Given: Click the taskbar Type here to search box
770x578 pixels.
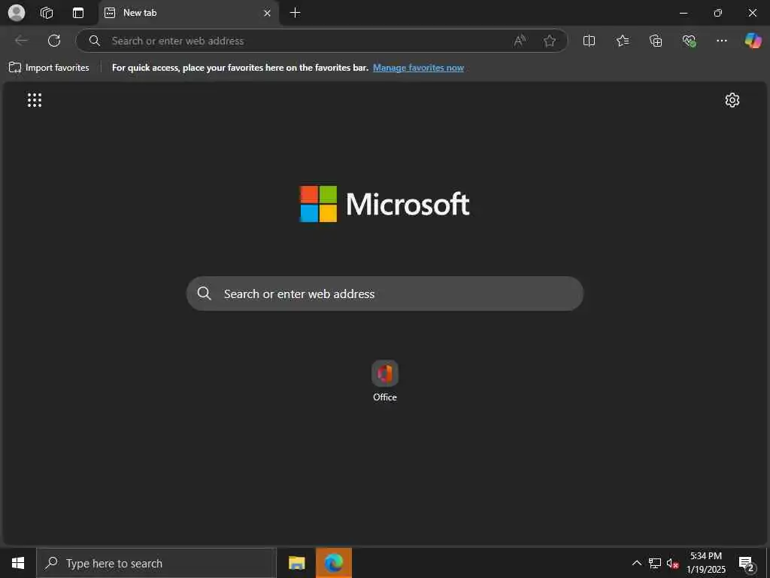Looking at the screenshot, I should (x=156, y=563).
